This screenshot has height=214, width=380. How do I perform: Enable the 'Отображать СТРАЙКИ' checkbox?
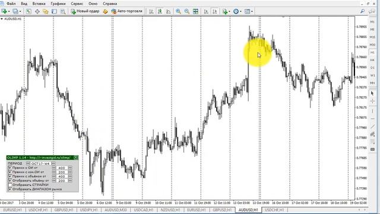pos(10,185)
